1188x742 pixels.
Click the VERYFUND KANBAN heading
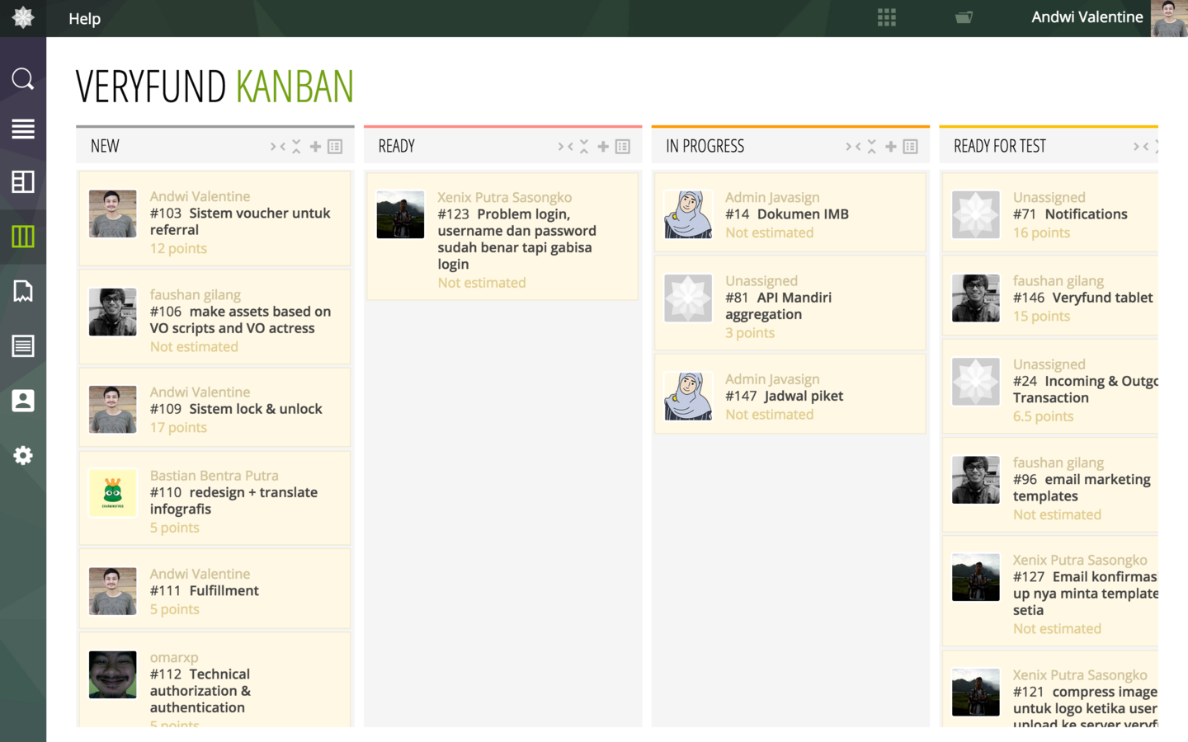[214, 87]
